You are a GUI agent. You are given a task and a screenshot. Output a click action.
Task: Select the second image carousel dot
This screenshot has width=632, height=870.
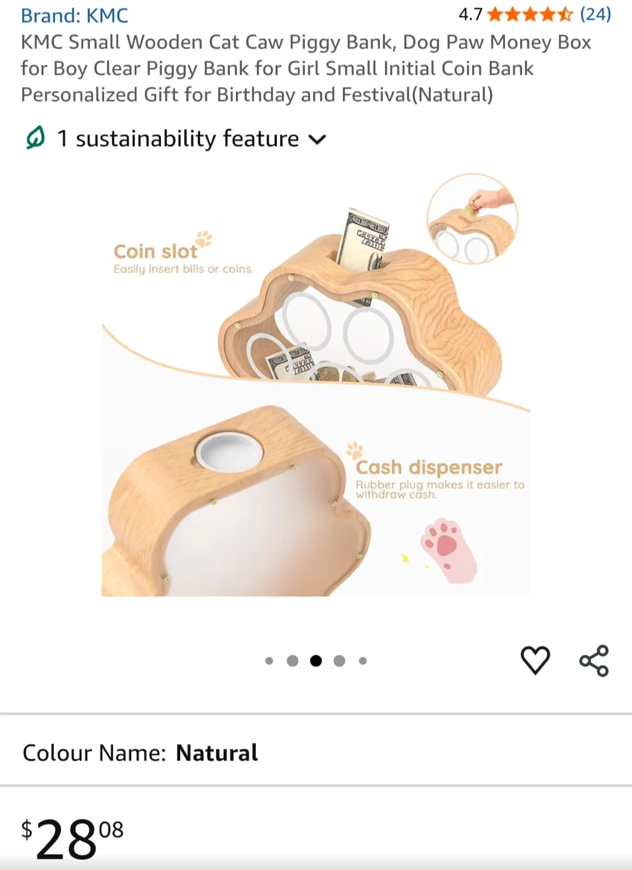(x=293, y=661)
